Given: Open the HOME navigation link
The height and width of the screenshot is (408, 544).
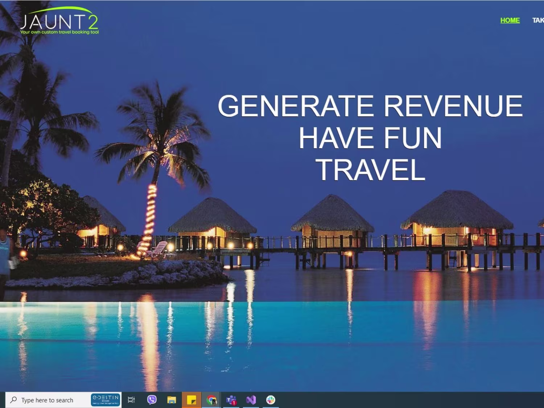Looking at the screenshot, I should (510, 20).
